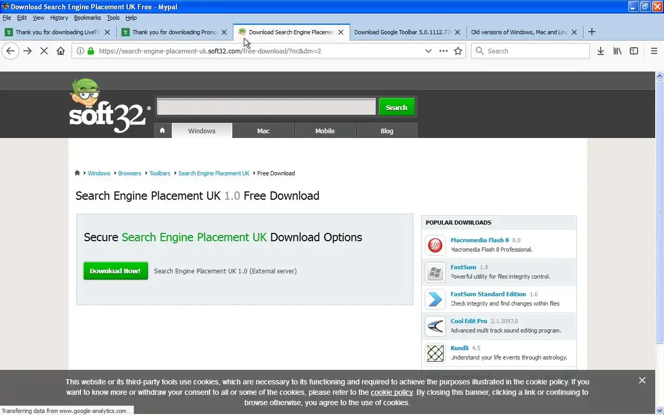Open the Macromedia Flash 8 icon
Viewport: 664px width, 415px height.
point(435,245)
